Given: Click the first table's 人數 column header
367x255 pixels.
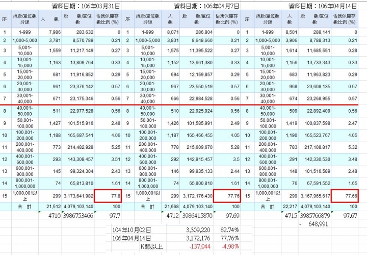Looking at the screenshot, I should tap(50, 19).
